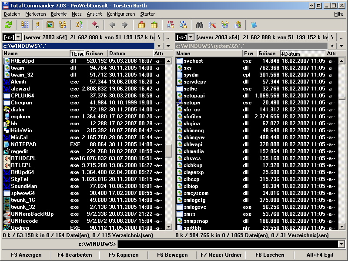Show directory tree view icon
The image size is (348, 261).
click(x=63, y=25)
